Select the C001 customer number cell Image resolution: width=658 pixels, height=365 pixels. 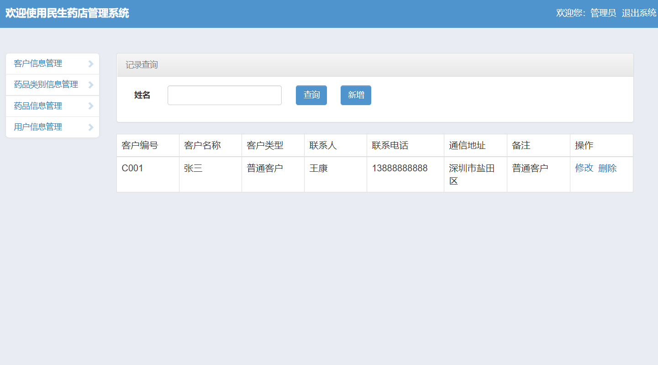click(x=148, y=175)
